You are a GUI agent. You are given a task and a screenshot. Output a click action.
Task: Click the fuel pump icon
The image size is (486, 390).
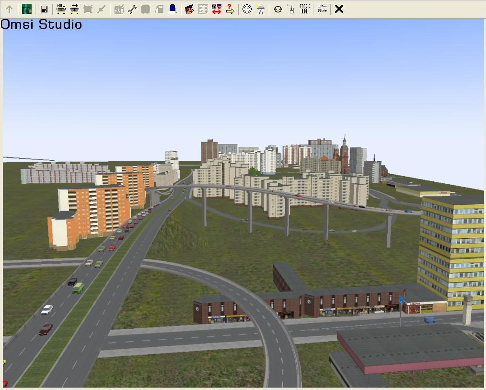pyautogui.click(x=159, y=9)
